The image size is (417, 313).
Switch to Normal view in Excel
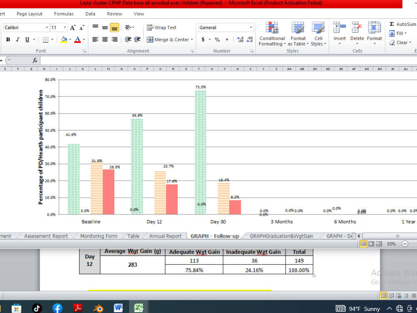click(363, 244)
